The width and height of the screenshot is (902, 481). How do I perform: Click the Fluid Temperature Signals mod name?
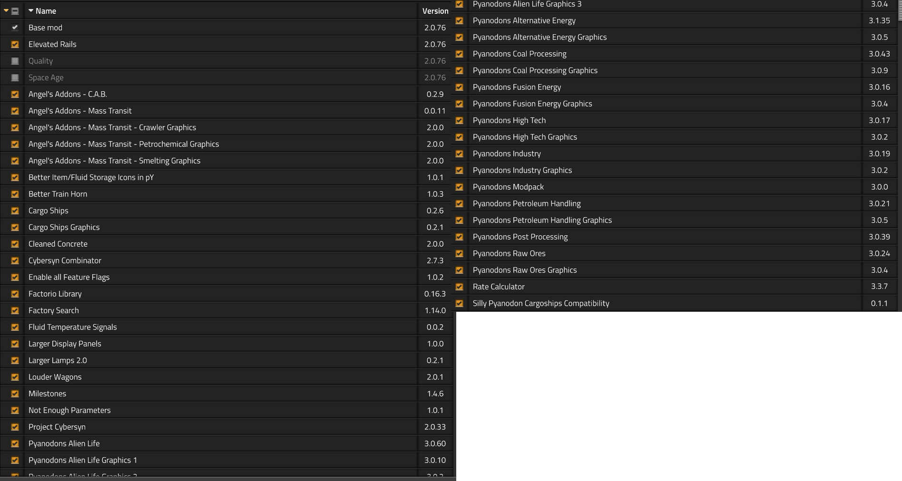pyautogui.click(x=73, y=327)
